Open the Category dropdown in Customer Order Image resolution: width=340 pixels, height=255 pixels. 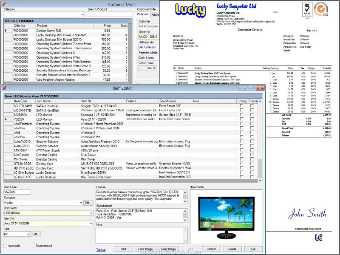(x=82, y=14)
